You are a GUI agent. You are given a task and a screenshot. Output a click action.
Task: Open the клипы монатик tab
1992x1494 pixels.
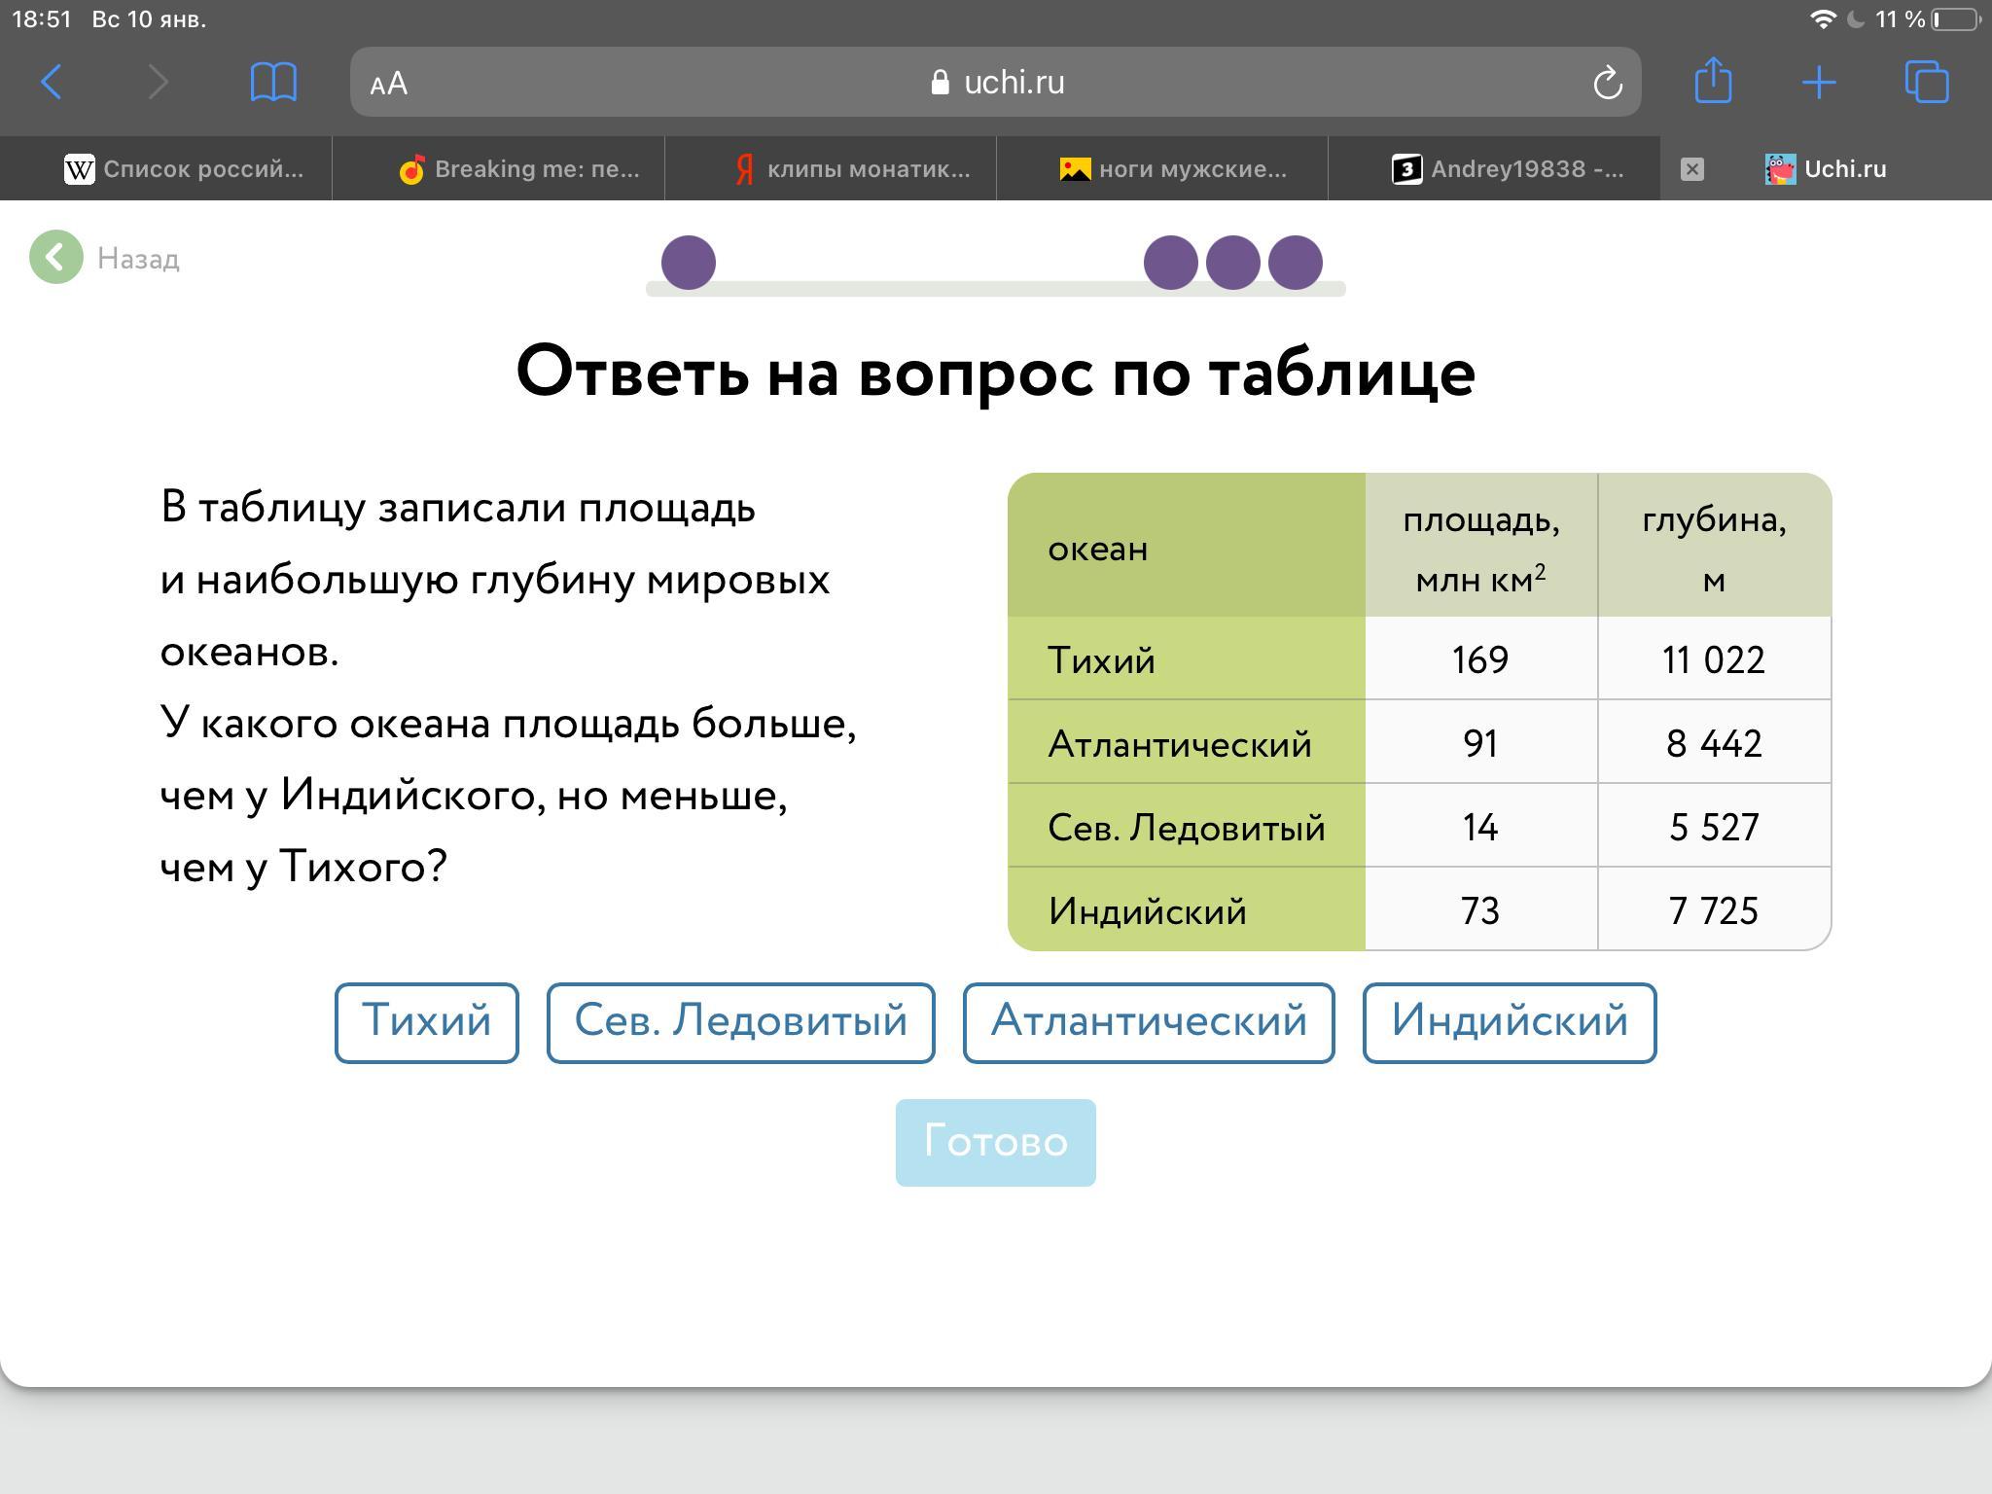point(851,169)
